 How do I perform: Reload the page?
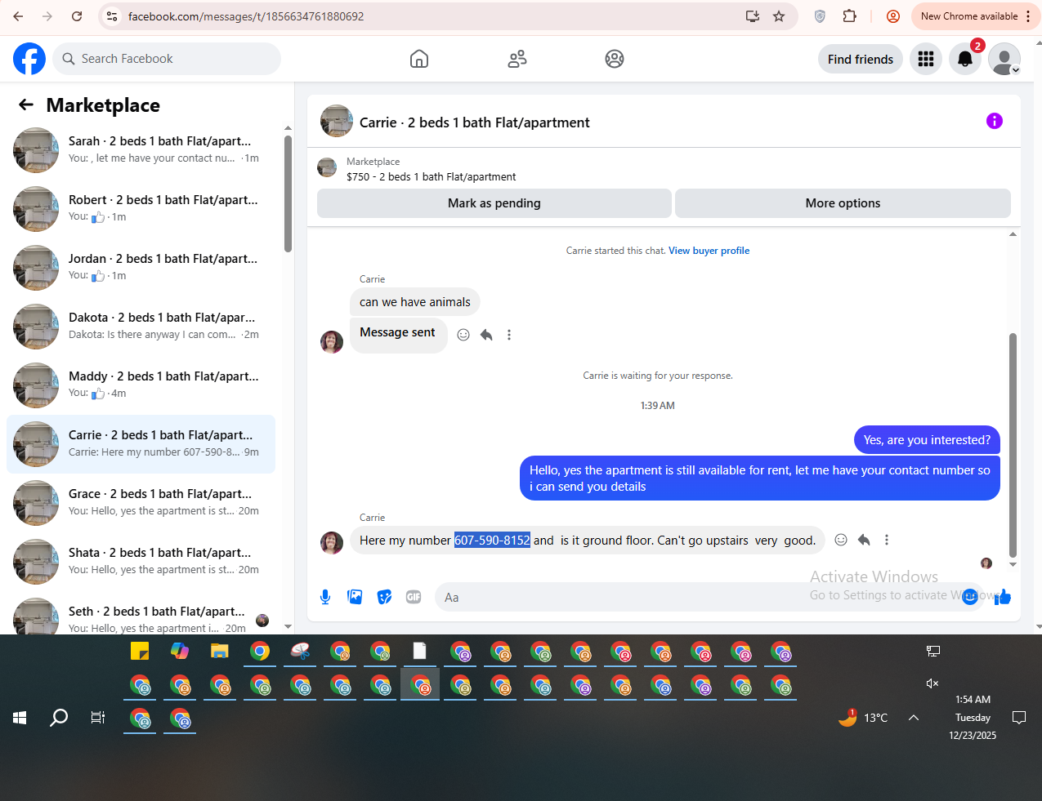point(77,16)
